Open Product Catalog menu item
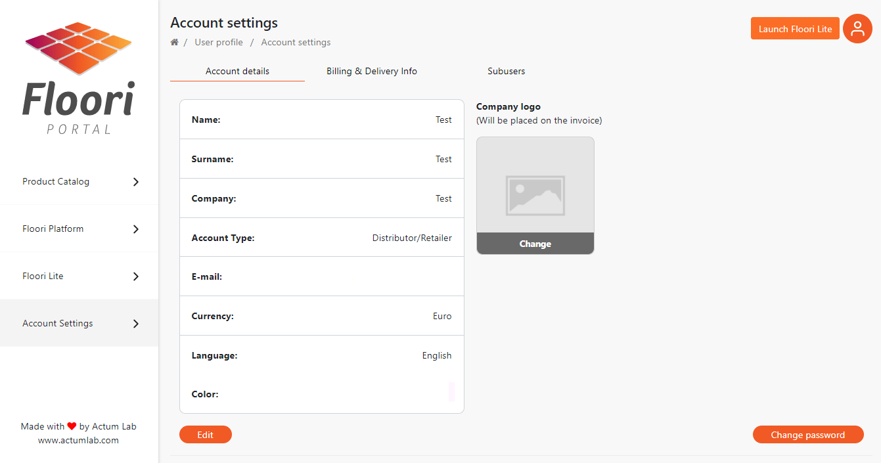 tap(79, 181)
